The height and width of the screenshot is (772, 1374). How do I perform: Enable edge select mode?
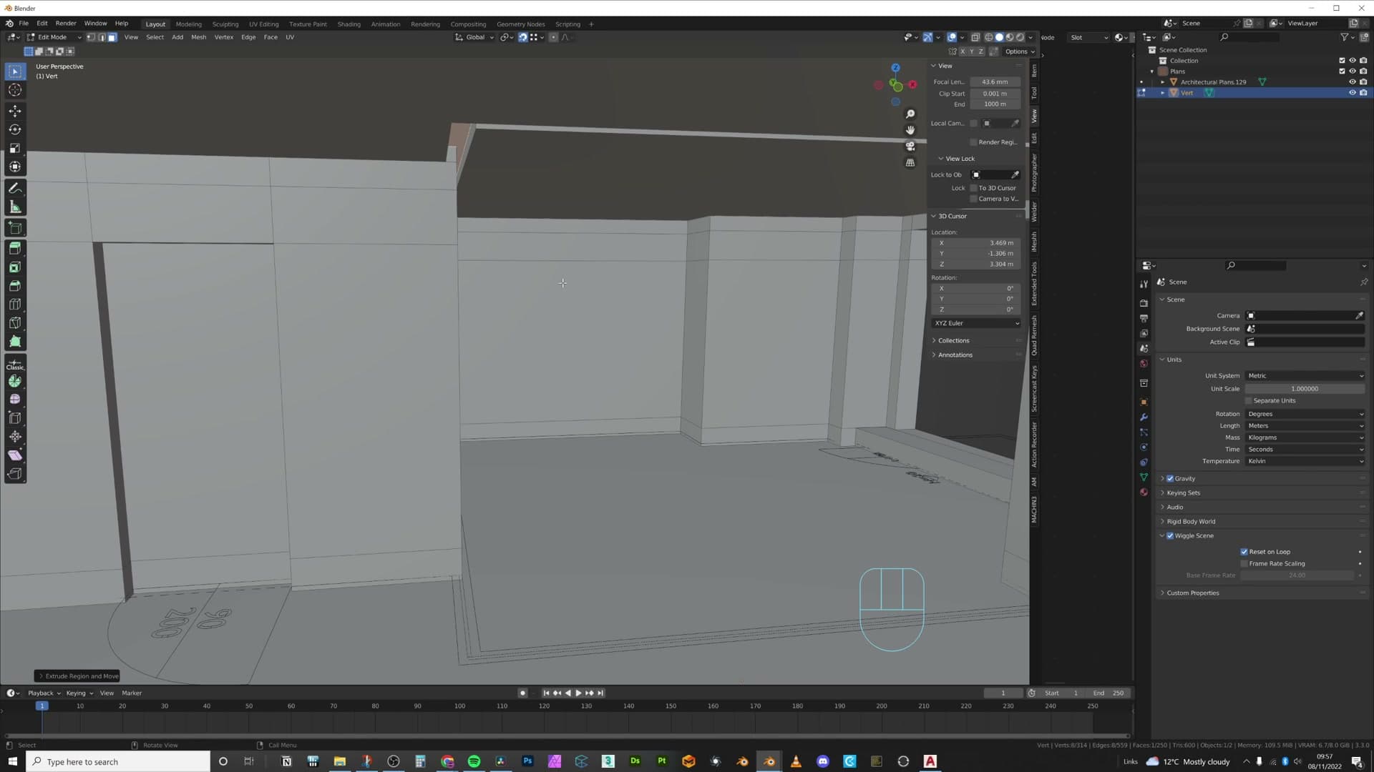[102, 37]
